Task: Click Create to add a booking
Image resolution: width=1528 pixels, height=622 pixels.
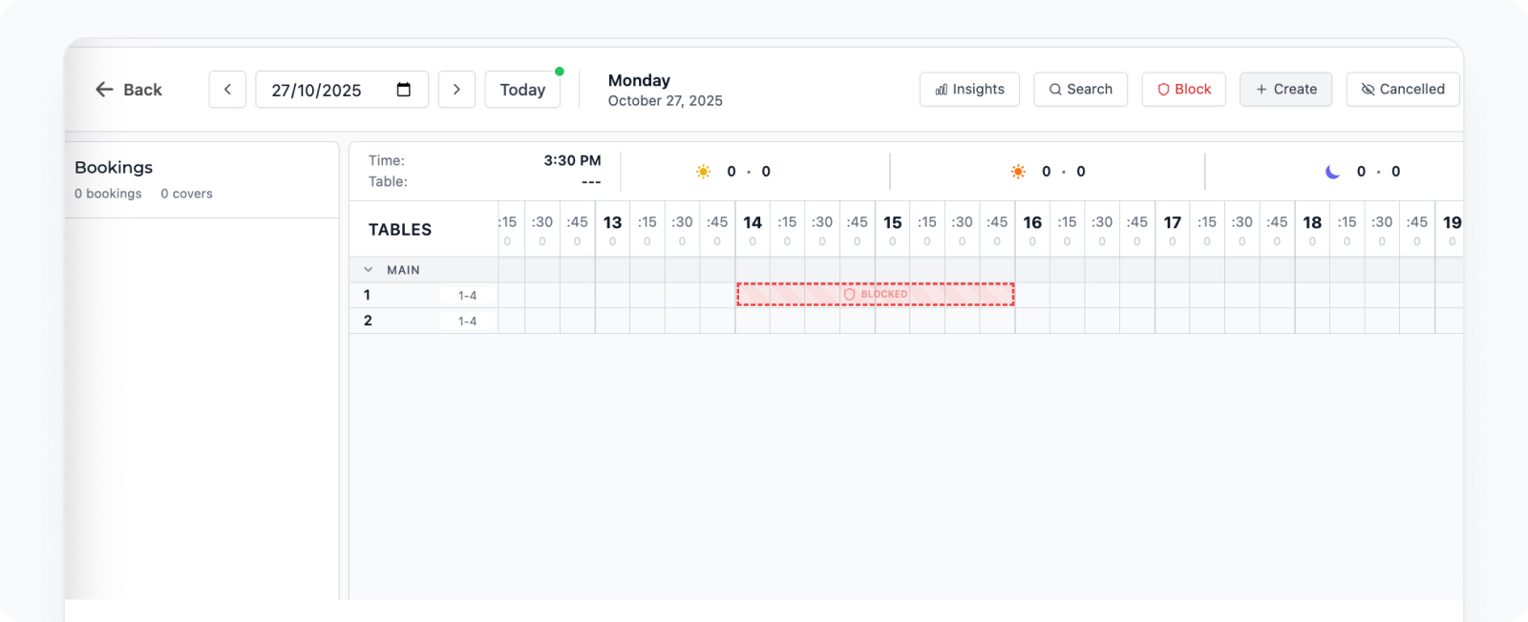Action: click(1285, 90)
